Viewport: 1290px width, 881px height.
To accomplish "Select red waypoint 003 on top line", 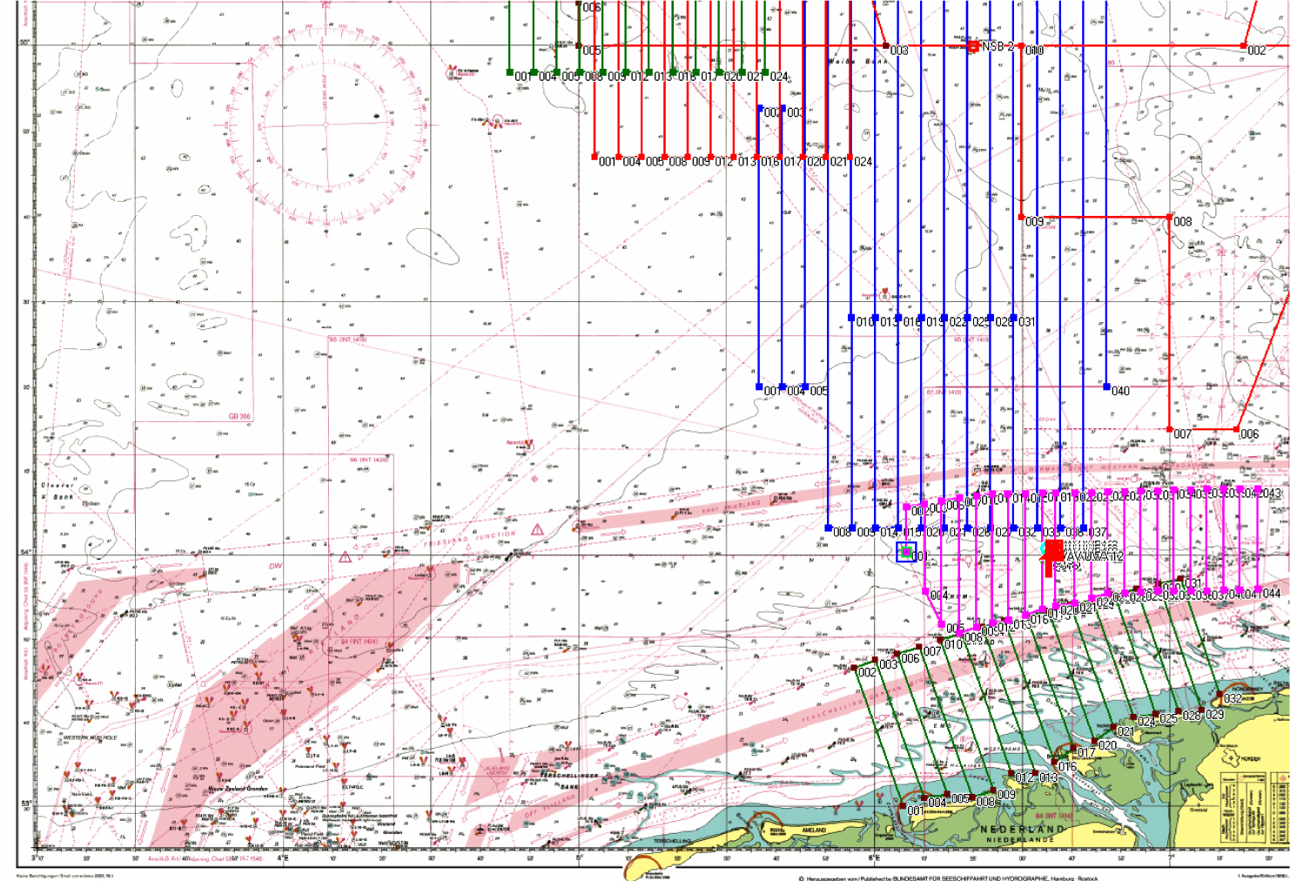I will pyautogui.click(x=886, y=46).
